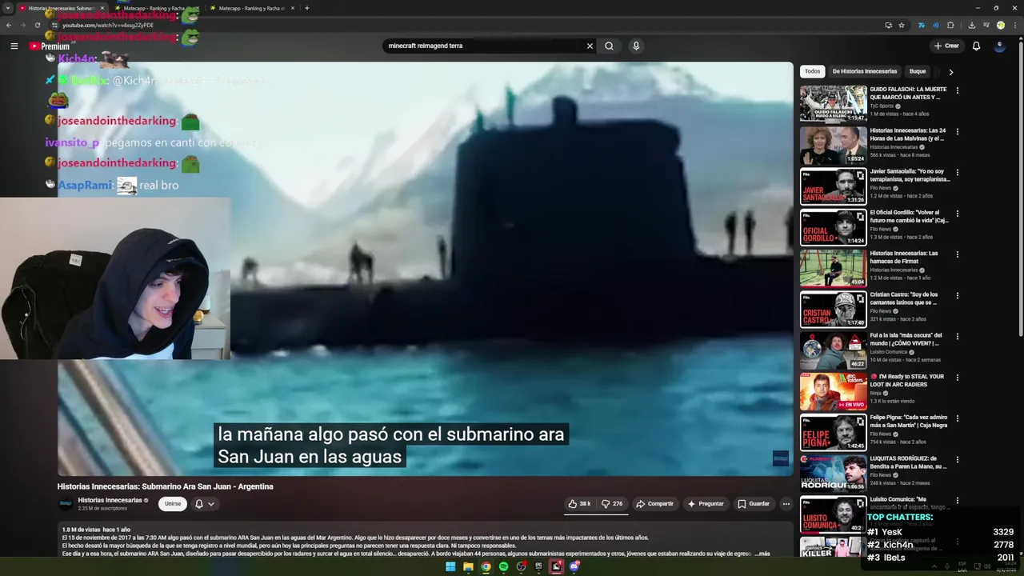Open File Explorer from taskbar
The image size is (1024, 576).
coord(468,566)
